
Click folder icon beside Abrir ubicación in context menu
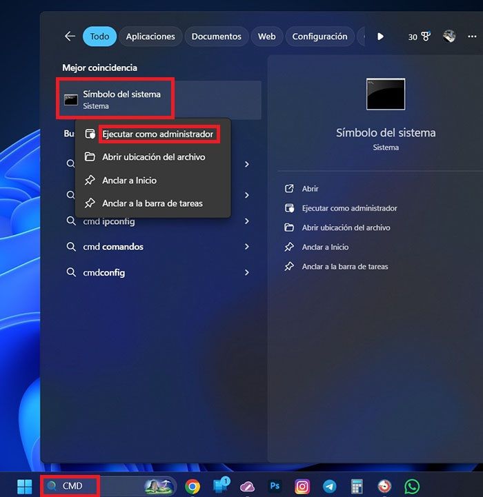(90, 156)
